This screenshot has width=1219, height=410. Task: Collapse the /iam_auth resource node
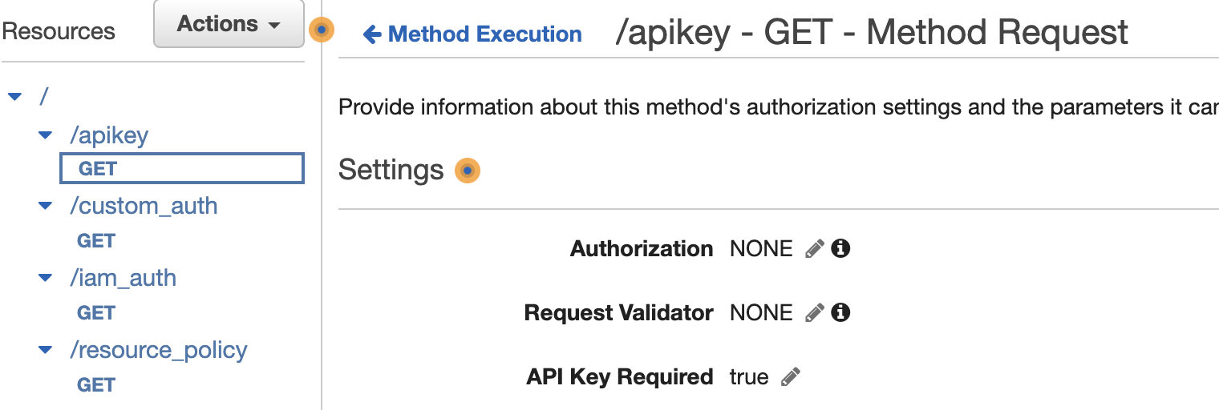pos(46,279)
